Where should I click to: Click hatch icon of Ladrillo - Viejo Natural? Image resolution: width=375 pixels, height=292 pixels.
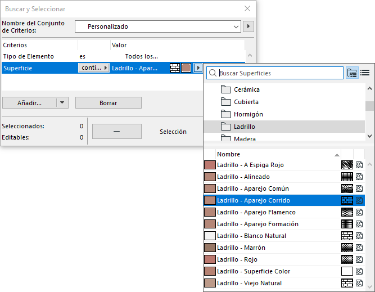347,283
